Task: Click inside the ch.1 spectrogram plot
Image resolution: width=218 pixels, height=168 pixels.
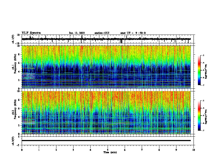Action: (x=106, y=67)
